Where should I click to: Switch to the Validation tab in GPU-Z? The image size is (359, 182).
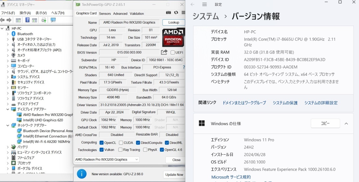(x=137, y=14)
